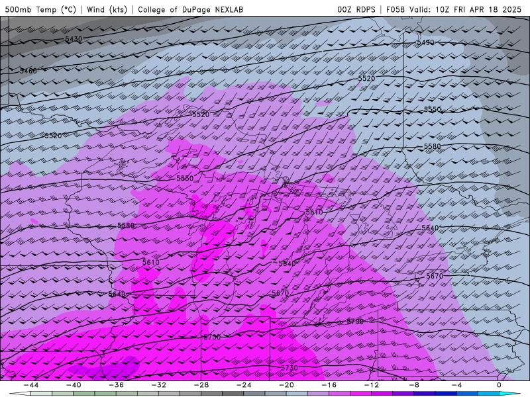Viewport: 530px width, 397px height.
Task: Click the 'Wind (kts)' header text
Action: tap(107, 9)
